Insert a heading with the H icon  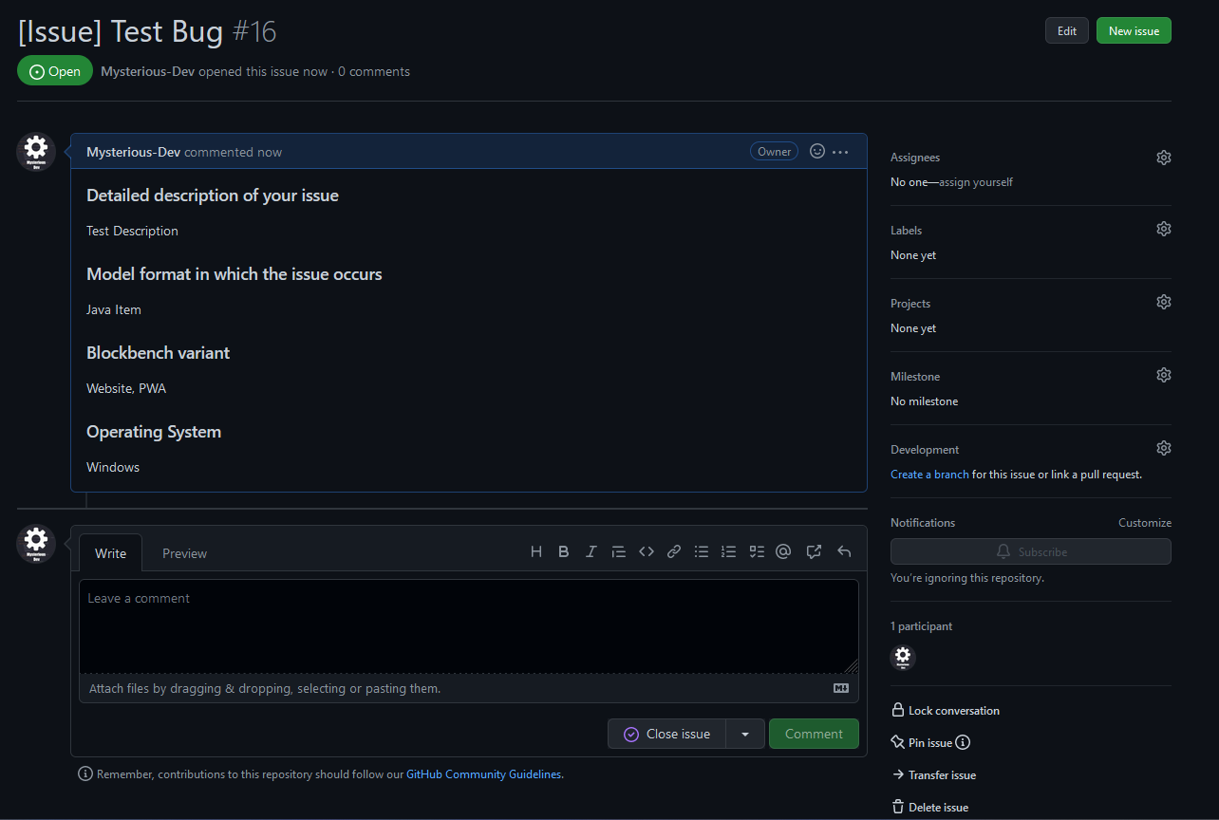click(536, 551)
